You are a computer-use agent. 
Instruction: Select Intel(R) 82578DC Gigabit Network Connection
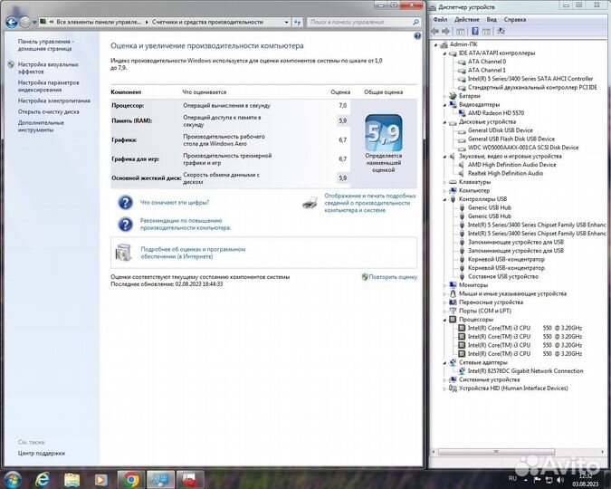pos(526,371)
